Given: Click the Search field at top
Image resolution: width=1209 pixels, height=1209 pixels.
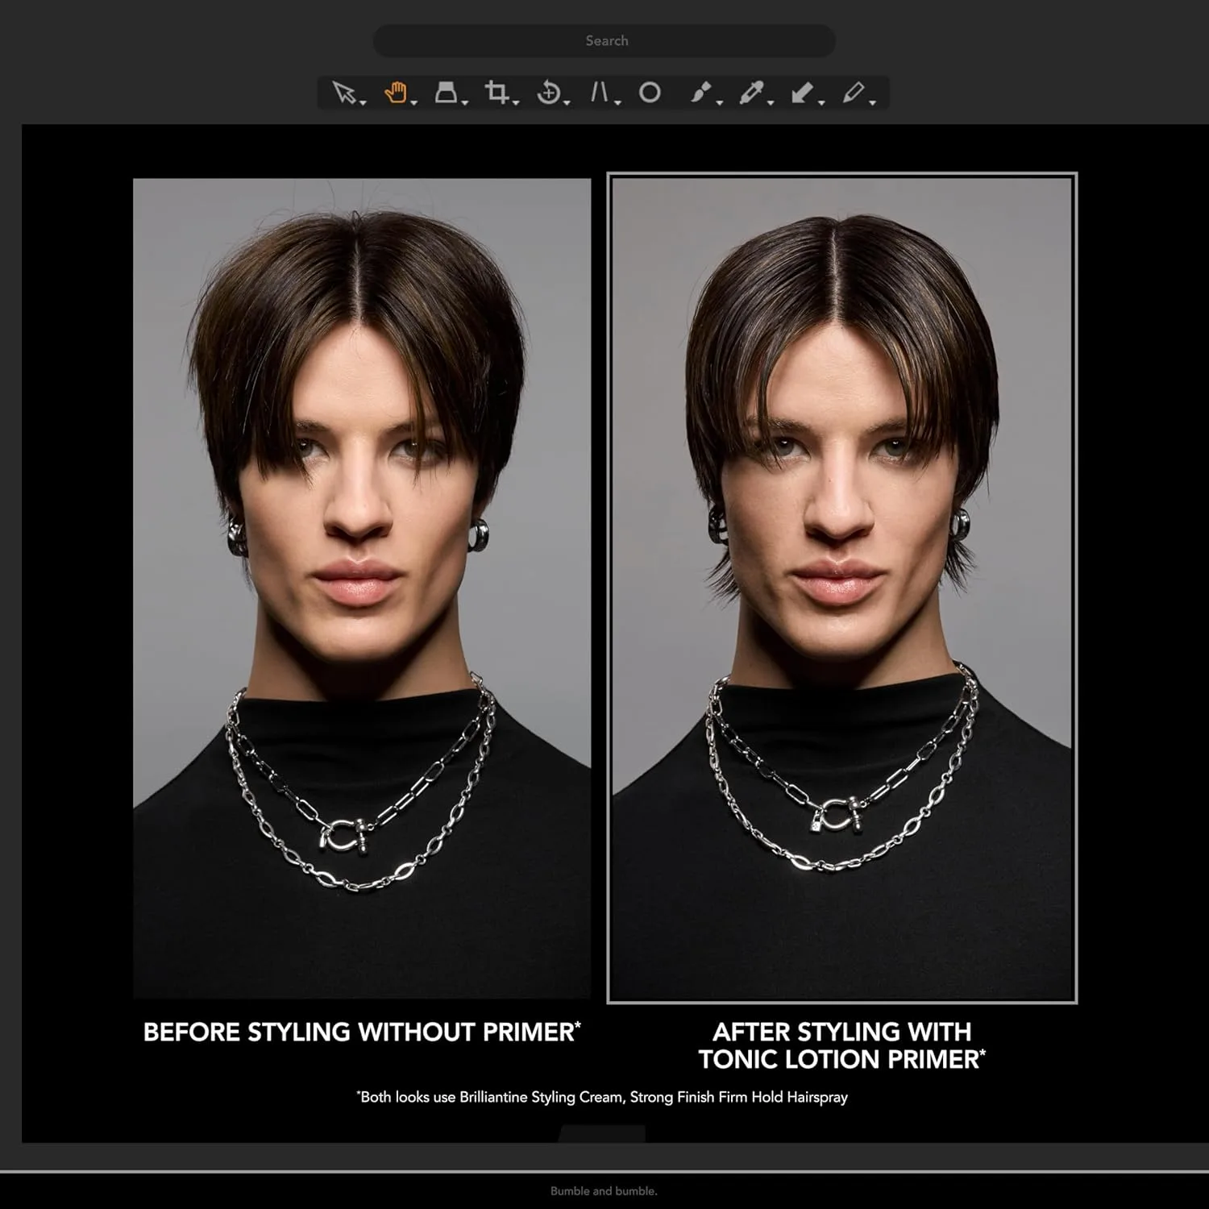Looking at the screenshot, I should point(604,40).
